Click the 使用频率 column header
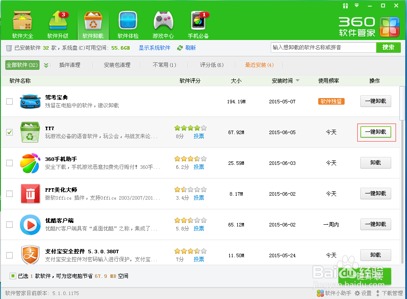 click(x=329, y=81)
